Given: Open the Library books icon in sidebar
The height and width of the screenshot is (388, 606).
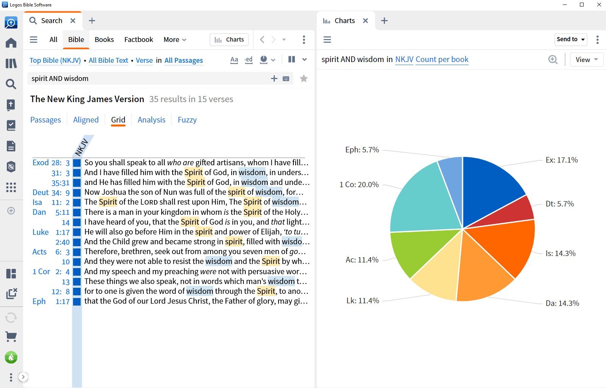Looking at the screenshot, I should point(11,63).
